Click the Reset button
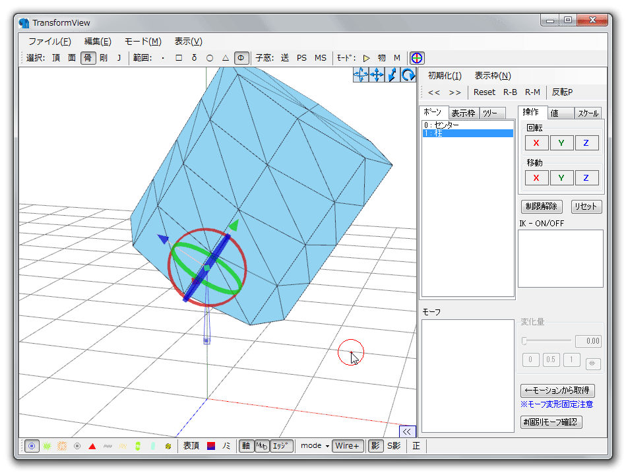The width and height of the screenshot is (626, 473). [x=484, y=92]
